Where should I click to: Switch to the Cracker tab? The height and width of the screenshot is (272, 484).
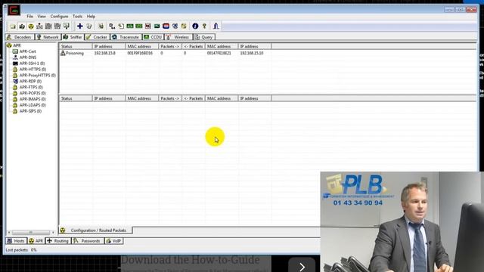point(97,37)
